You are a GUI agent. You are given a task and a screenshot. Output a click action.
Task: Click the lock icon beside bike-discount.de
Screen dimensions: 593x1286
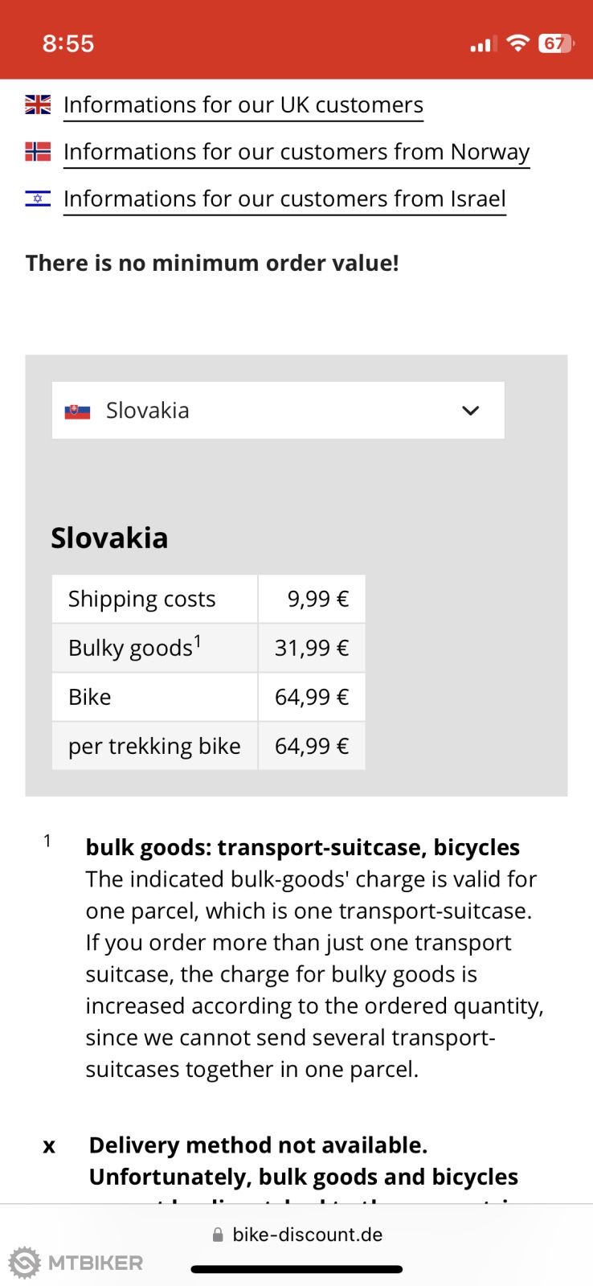tap(218, 1235)
